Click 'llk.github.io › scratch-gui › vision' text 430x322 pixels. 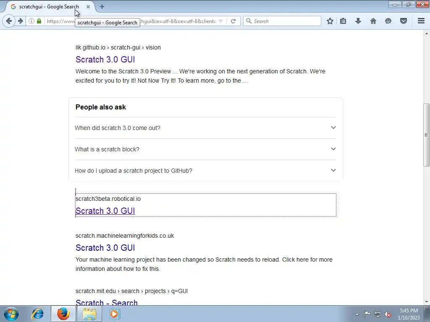coord(118,47)
